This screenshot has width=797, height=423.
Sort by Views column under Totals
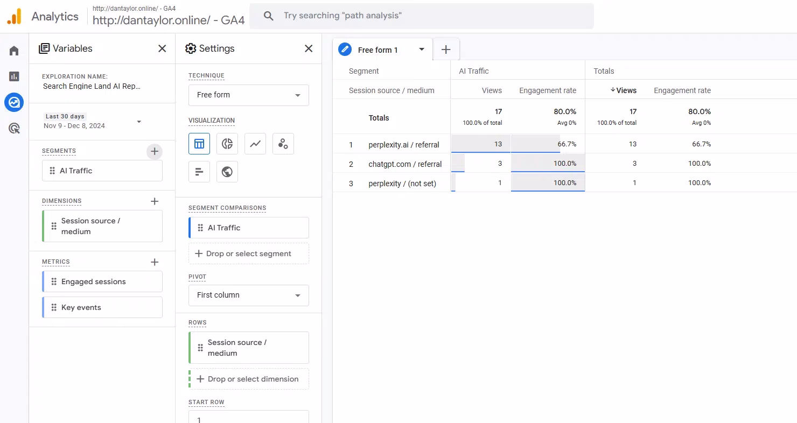coord(625,90)
